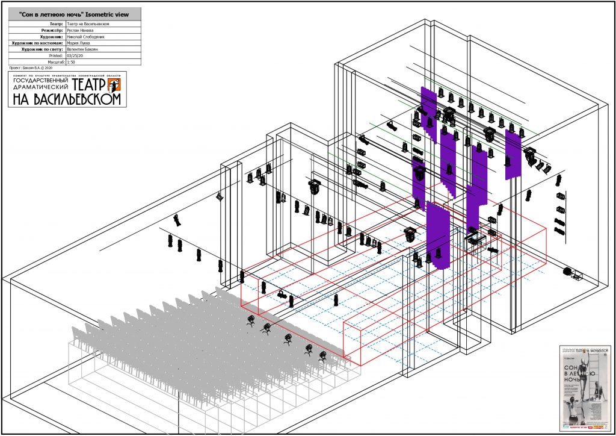
Task: Click the "Масштаб:" label
Action: click(56, 62)
